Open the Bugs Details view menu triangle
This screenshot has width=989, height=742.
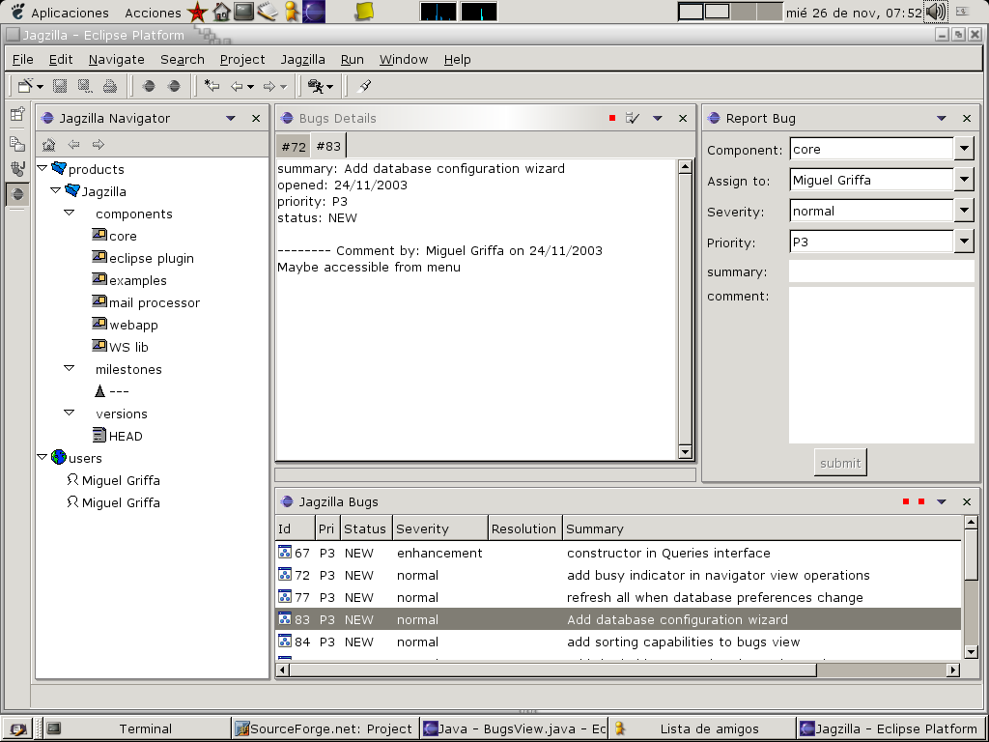click(x=658, y=118)
